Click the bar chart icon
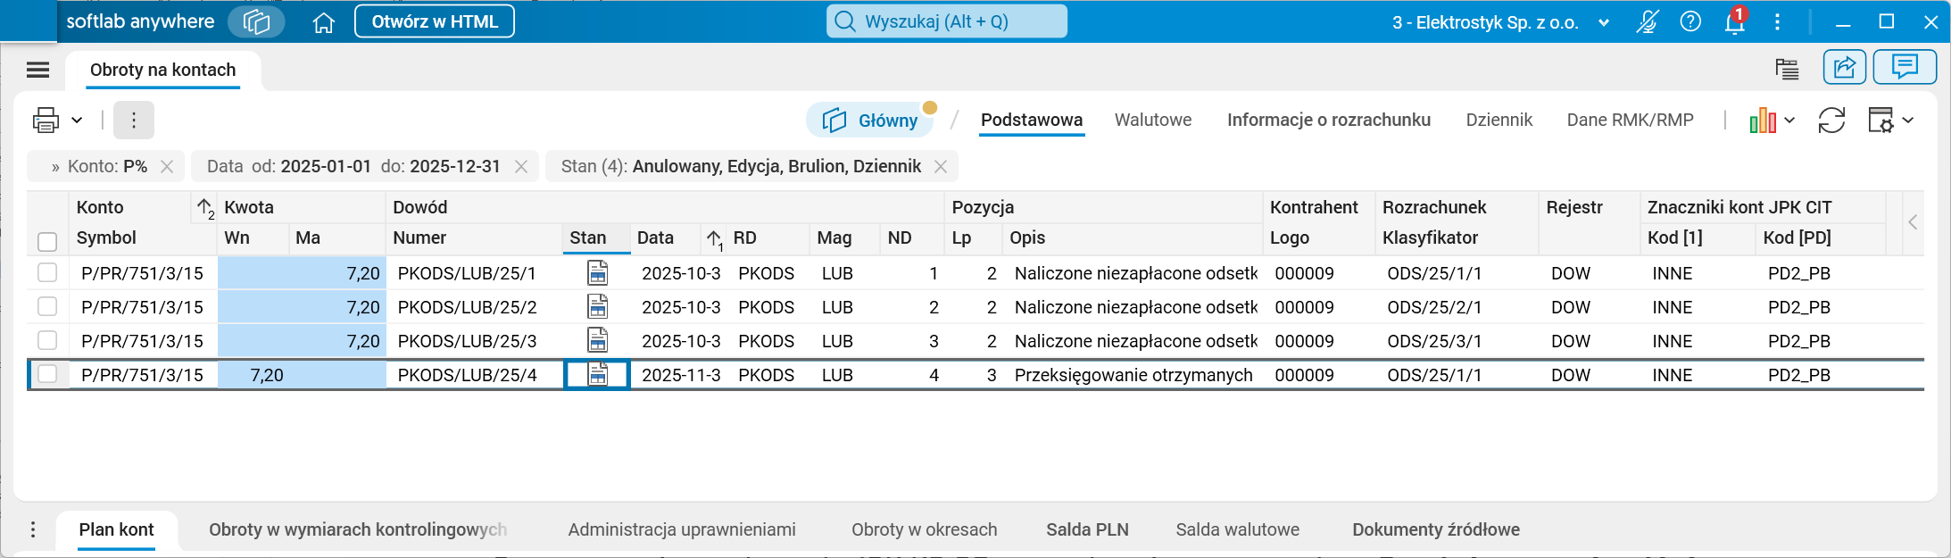Viewport: 1951px width, 558px height. (x=1763, y=121)
